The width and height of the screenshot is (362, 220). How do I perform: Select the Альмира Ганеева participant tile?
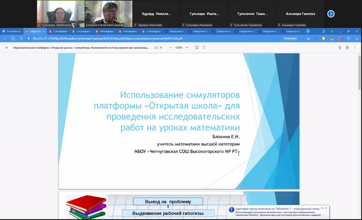(300, 14)
